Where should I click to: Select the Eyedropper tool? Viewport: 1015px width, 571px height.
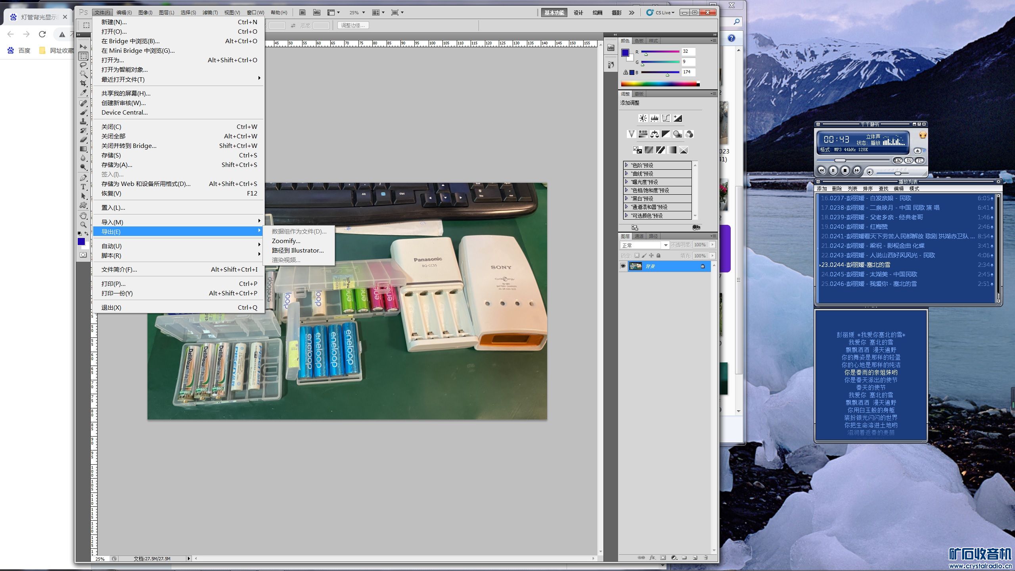83,93
